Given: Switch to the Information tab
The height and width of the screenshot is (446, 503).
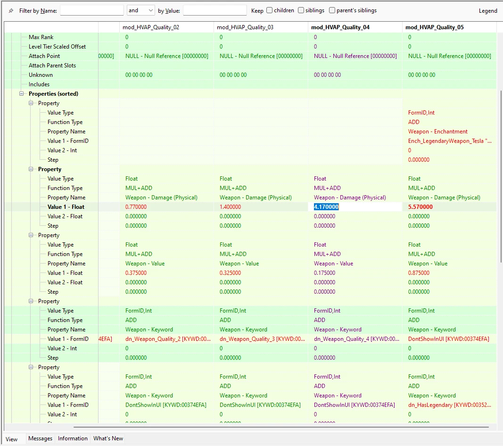Looking at the screenshot, I should point(73,438).
